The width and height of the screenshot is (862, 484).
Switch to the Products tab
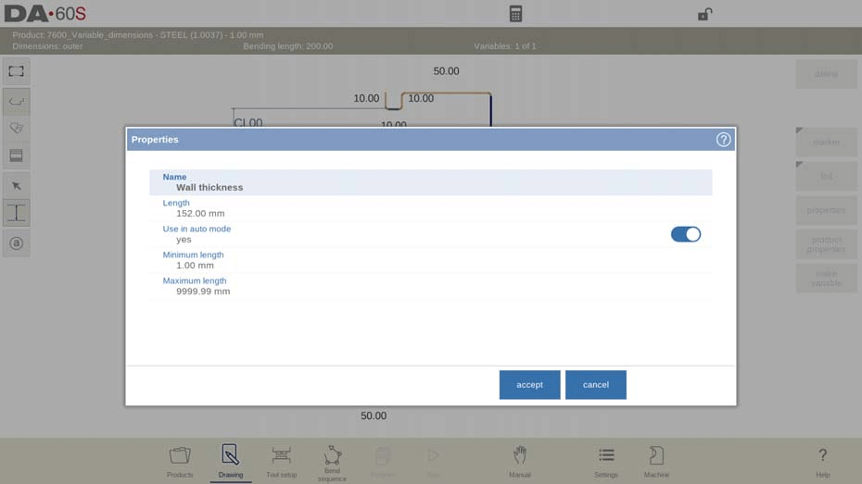[x=180, y=461]
